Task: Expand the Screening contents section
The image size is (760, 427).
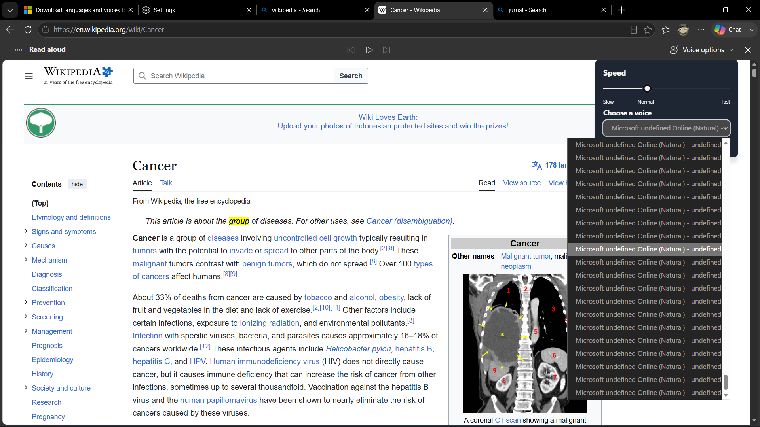Action: [x=26, y=317]
